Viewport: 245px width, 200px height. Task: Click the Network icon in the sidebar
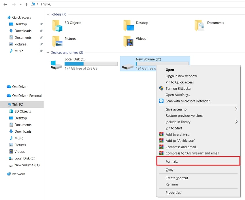click(x=9, y=174)
